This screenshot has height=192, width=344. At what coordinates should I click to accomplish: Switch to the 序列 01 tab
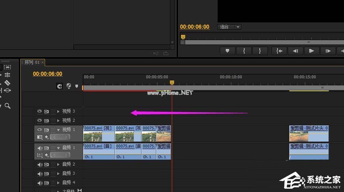click(32, 63)
